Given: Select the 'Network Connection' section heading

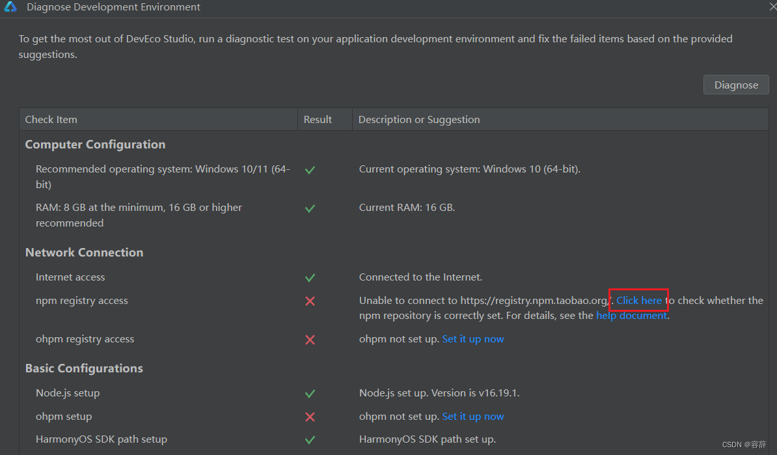Looking at the screenshot, I should coord(84,253).
